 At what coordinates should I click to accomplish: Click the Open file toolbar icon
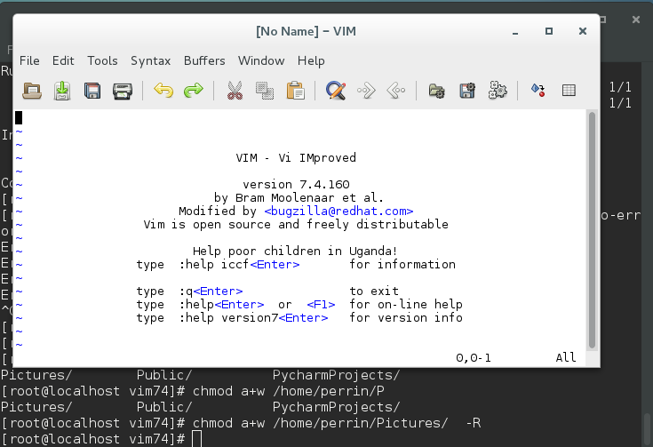click(32, 91)
